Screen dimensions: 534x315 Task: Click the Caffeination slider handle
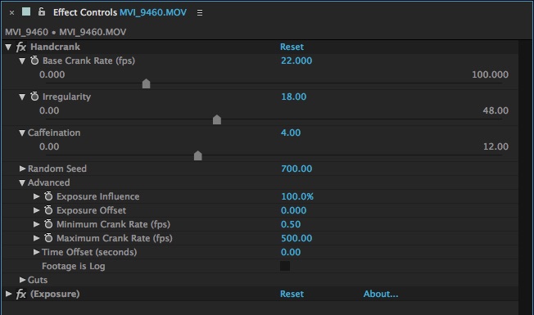tap(198, 155)
